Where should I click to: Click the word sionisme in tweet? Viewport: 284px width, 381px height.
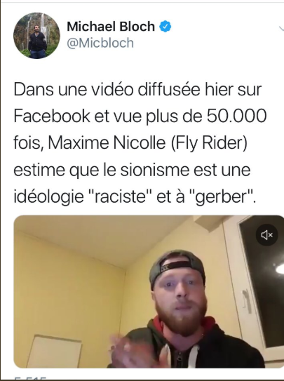(155, 170)
